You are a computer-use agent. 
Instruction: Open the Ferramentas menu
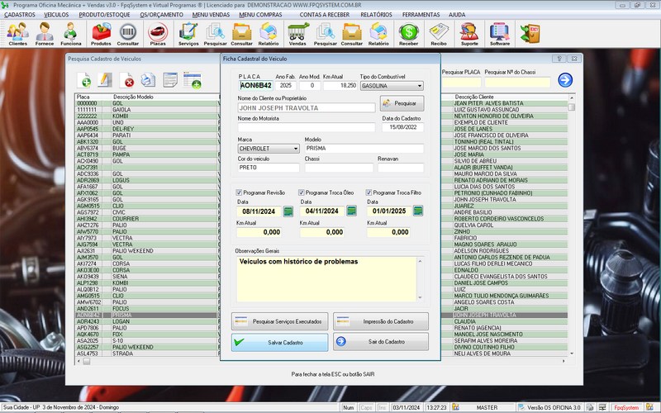pyautogui.click(x=421, y=15)
